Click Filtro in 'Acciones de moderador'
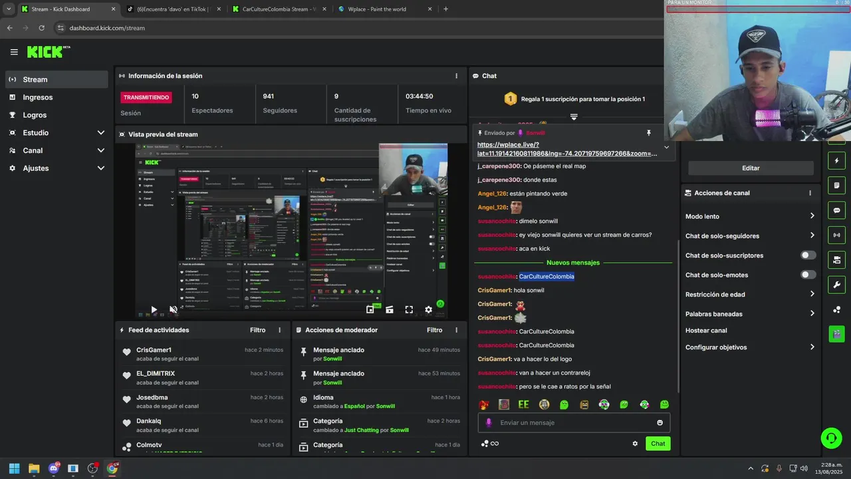 coord(434,330)
